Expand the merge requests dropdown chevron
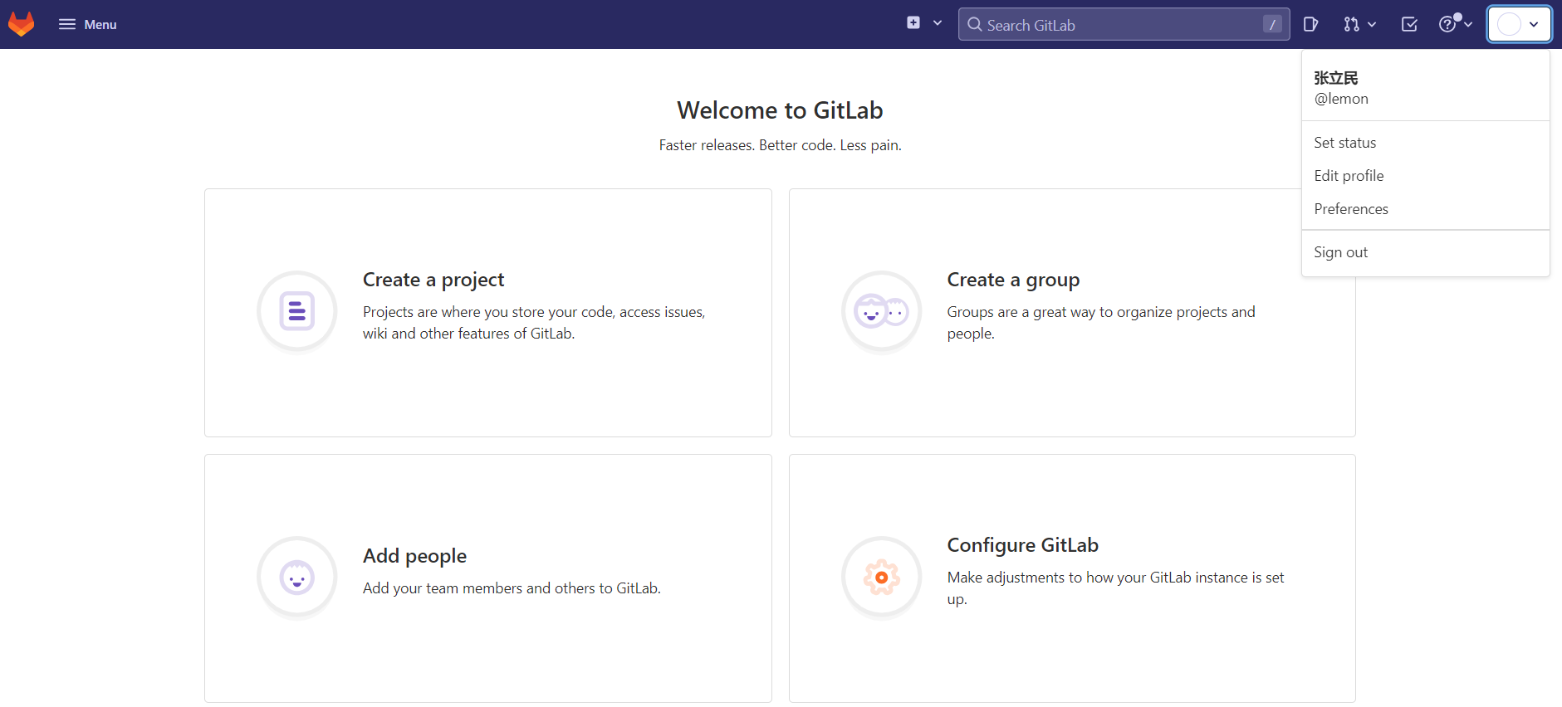Viewport: 1562px width, 707px height. pos(1372,24)
